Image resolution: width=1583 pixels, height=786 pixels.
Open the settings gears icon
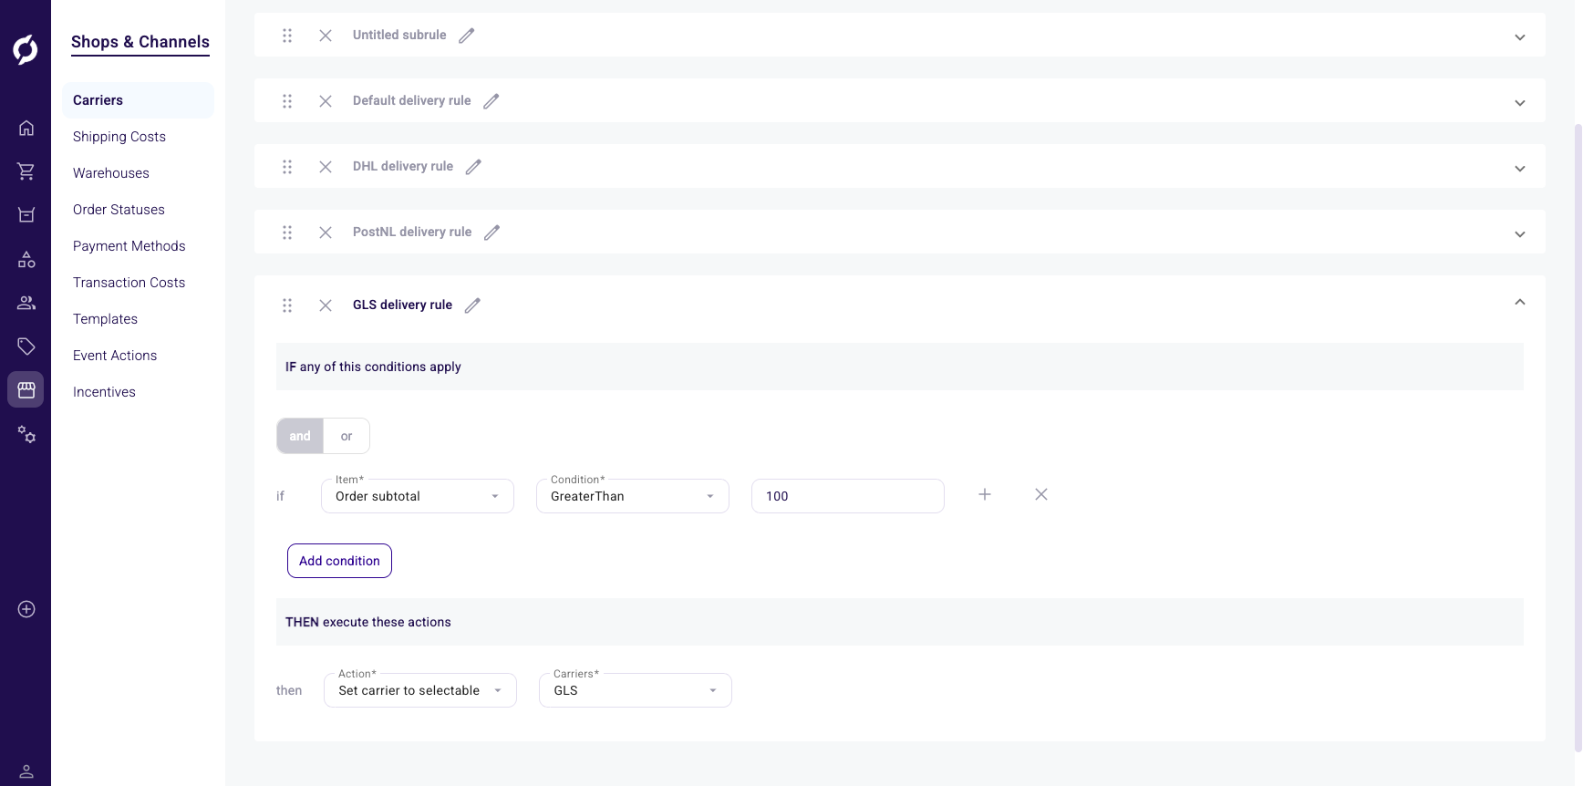(x=26, y=434)
